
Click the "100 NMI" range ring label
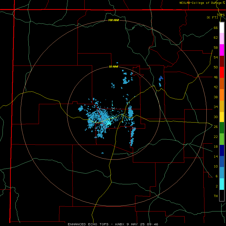[x=114, y=20]
